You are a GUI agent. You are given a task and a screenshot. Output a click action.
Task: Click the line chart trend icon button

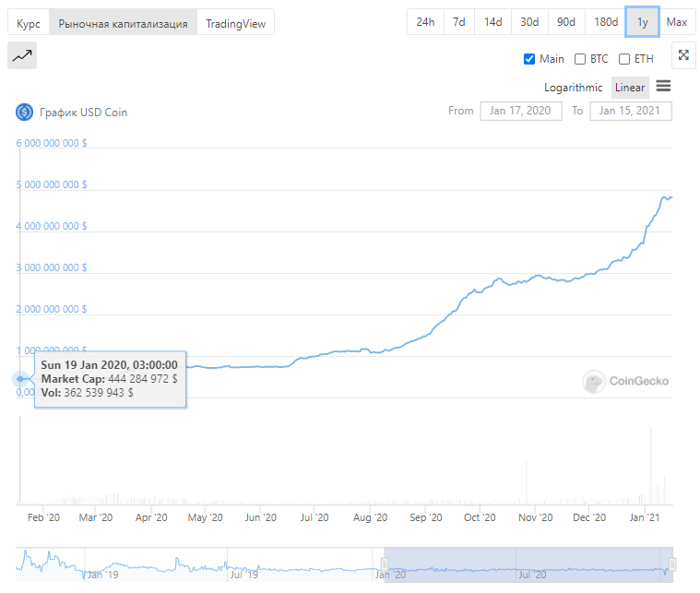click(x=22, y=55)
